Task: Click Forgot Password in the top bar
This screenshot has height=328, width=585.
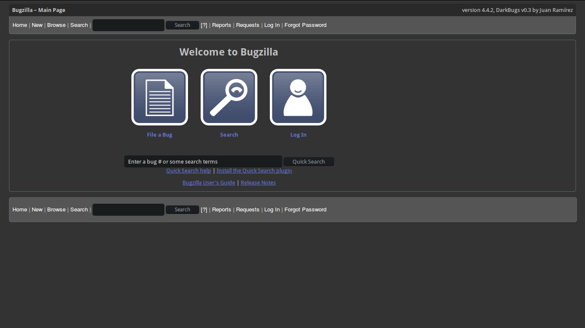Action: tap(305, 25)
